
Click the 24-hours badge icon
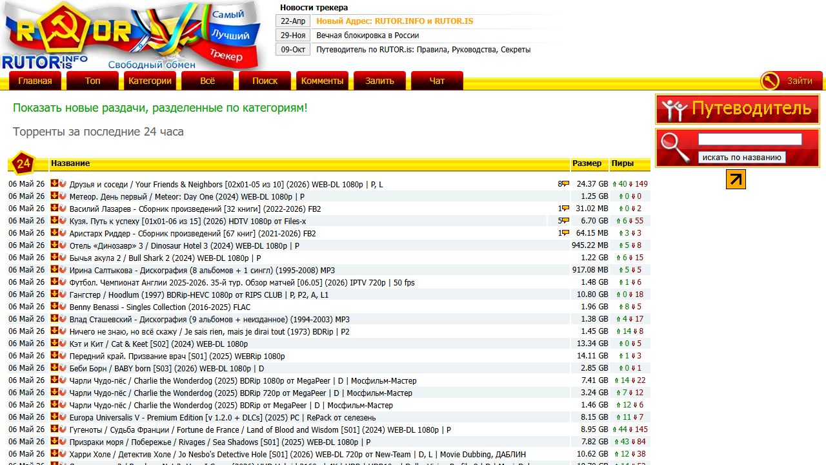[23, 164]
